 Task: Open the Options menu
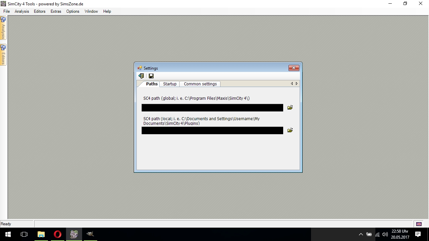73,11
